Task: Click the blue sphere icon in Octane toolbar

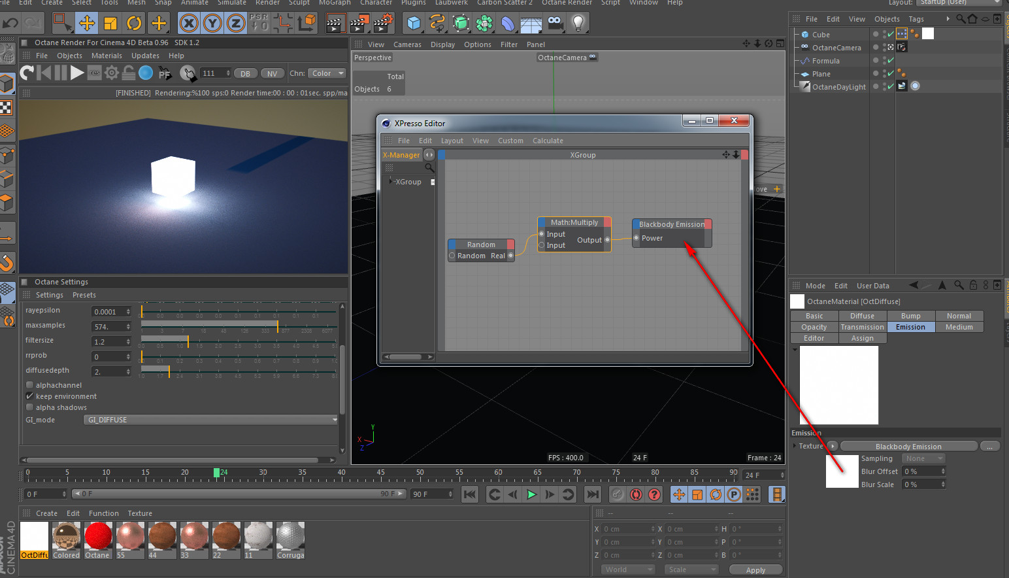Action: point(146,73)
